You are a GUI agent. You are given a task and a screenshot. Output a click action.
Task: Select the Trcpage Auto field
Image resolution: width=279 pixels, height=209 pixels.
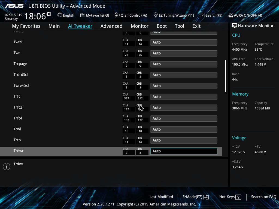click(184, 64)
